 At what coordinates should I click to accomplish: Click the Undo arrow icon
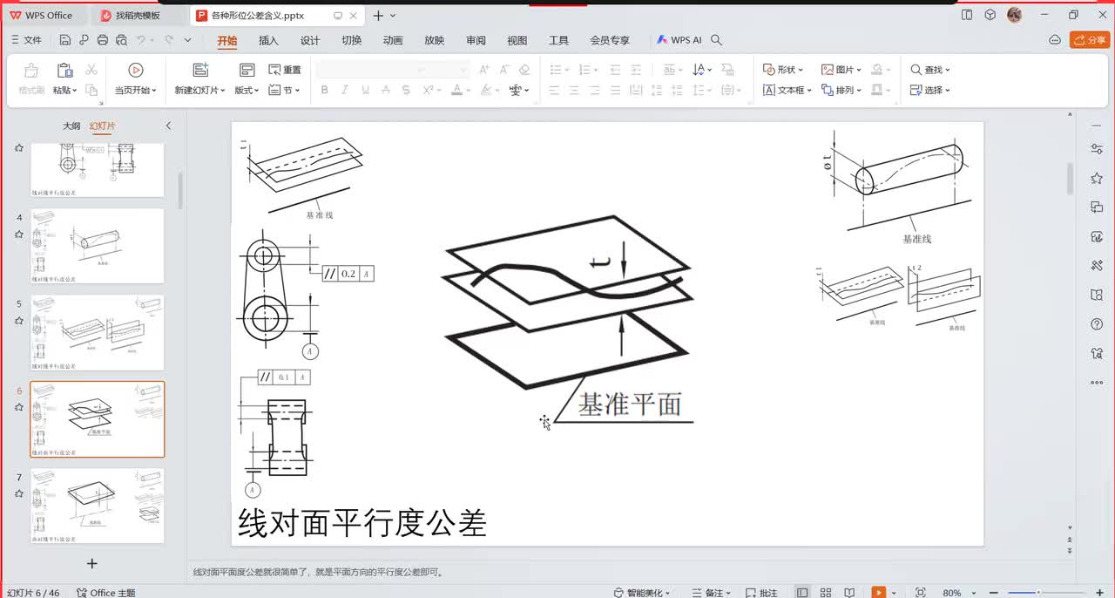point(140,40)
